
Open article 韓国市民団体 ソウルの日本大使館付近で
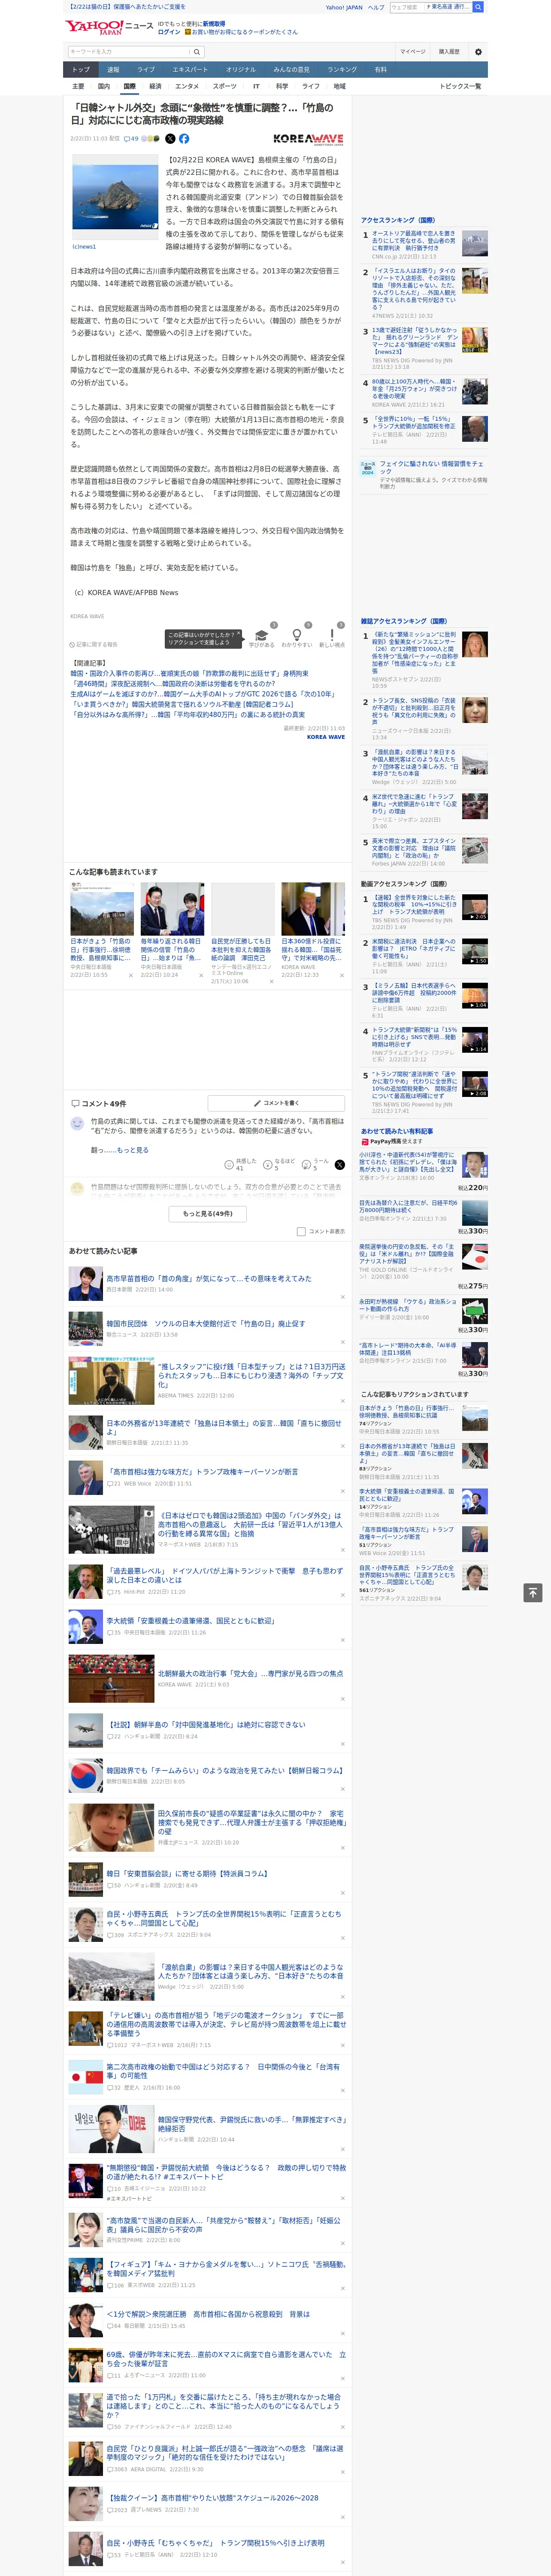[x=206, y=1323]
